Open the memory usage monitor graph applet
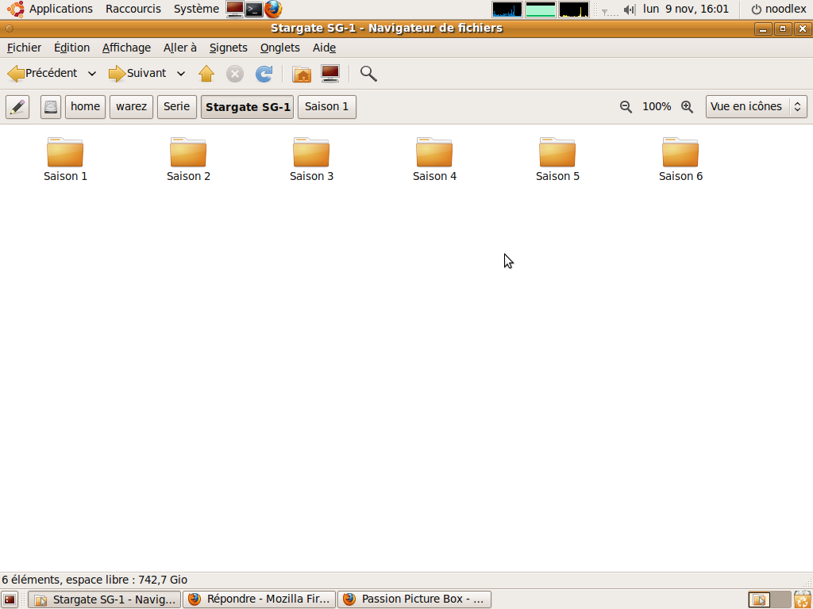 (x=540, y=10)
